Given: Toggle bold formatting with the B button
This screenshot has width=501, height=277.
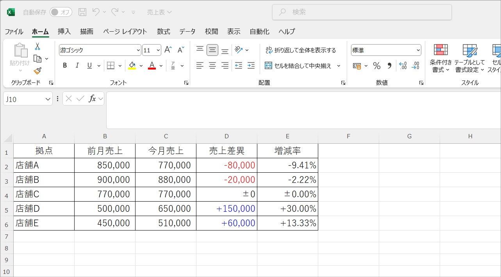Looking at the screenshot, I should tap(65, 66).
